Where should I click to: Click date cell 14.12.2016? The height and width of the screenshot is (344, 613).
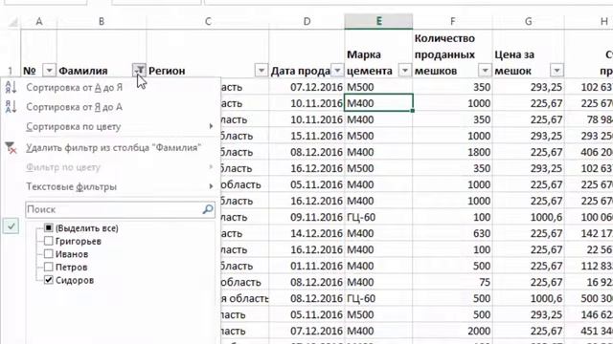pyautogui.click(x=306, y=233)
